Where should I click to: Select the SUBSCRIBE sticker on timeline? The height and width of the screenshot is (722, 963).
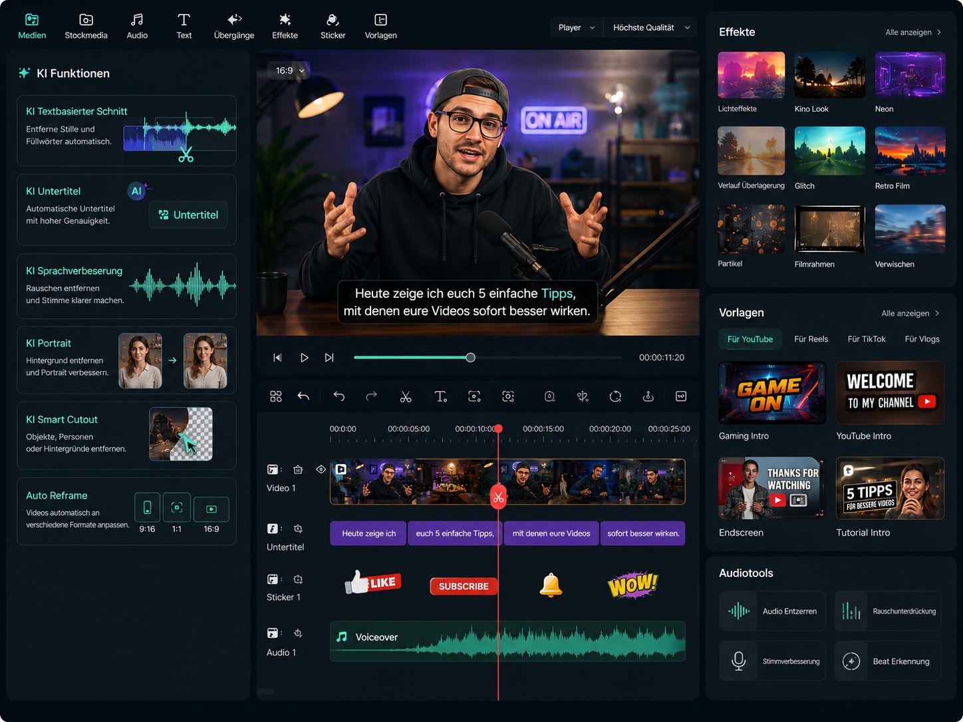[464, 586]
